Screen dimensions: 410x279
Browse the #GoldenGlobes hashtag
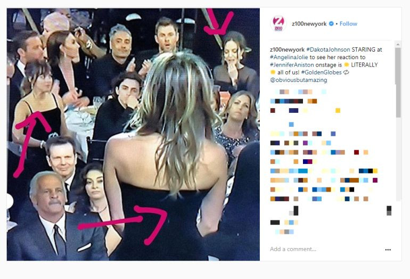322,72
